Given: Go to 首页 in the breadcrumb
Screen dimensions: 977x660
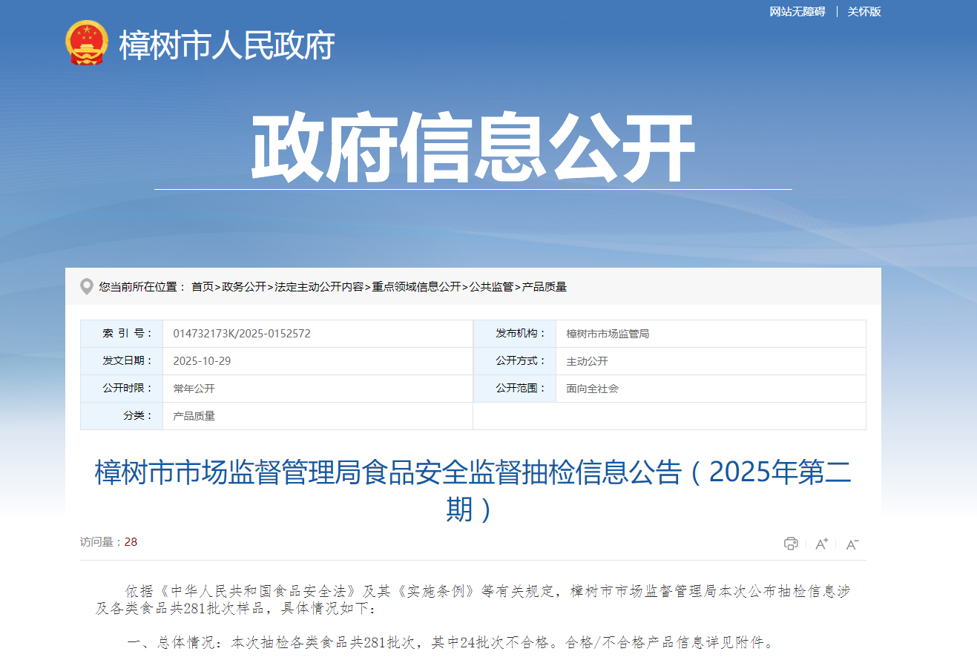Looking at the screenshot, I should (x=202, y=287).
